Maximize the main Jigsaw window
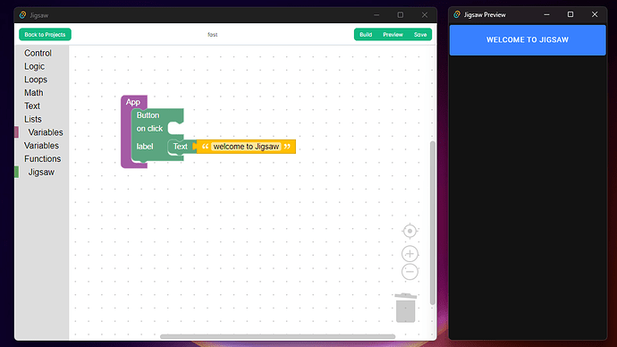The image size is (617, 347). 401,15
